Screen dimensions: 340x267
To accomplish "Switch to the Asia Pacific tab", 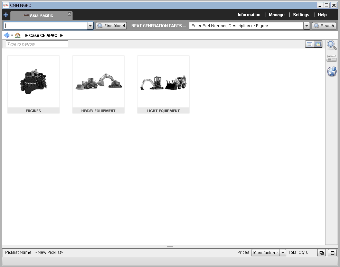I will [x=41, y=16].
